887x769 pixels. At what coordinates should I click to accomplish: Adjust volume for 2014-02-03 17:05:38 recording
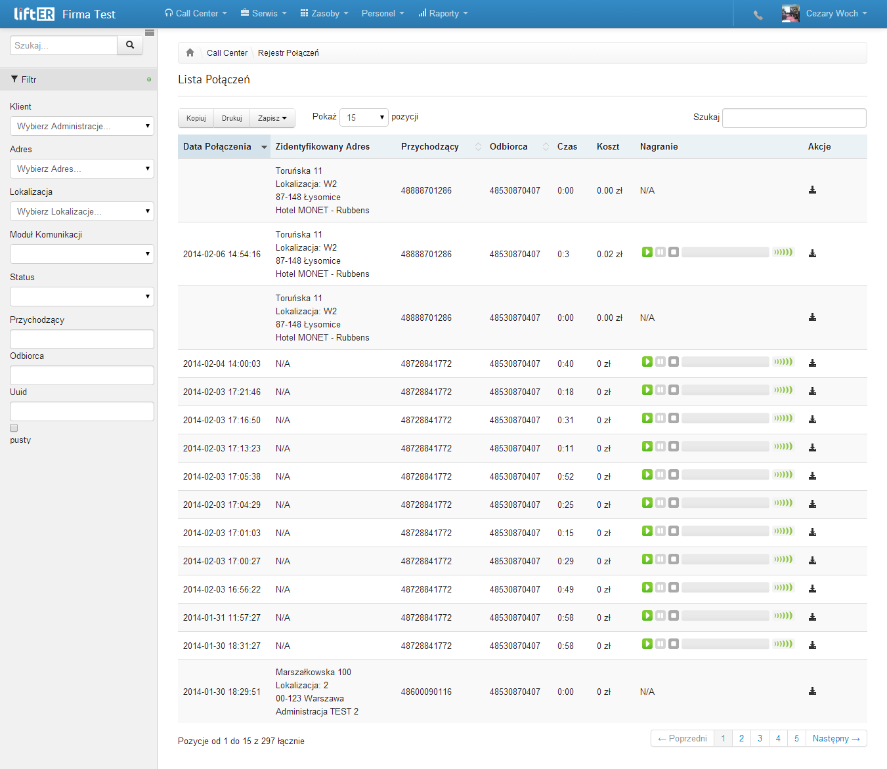point(783,474)
